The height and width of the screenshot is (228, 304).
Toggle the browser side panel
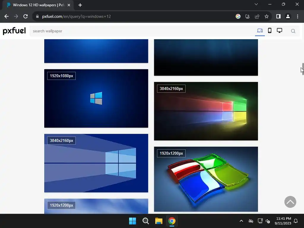(278, 17)
